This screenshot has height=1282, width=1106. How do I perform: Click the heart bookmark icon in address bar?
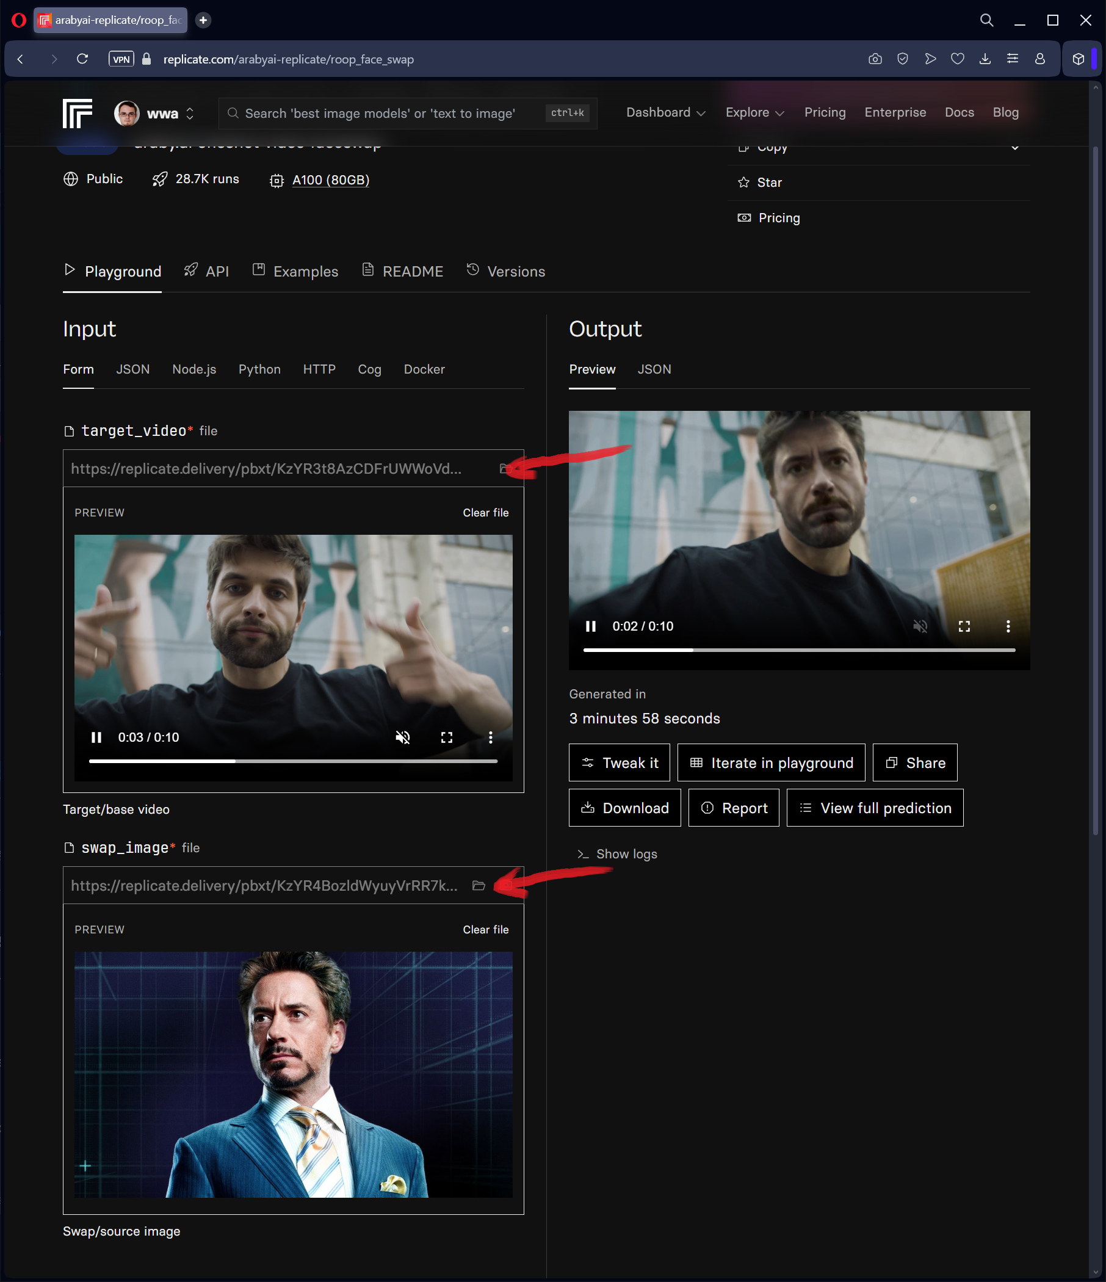click(958, 59)
